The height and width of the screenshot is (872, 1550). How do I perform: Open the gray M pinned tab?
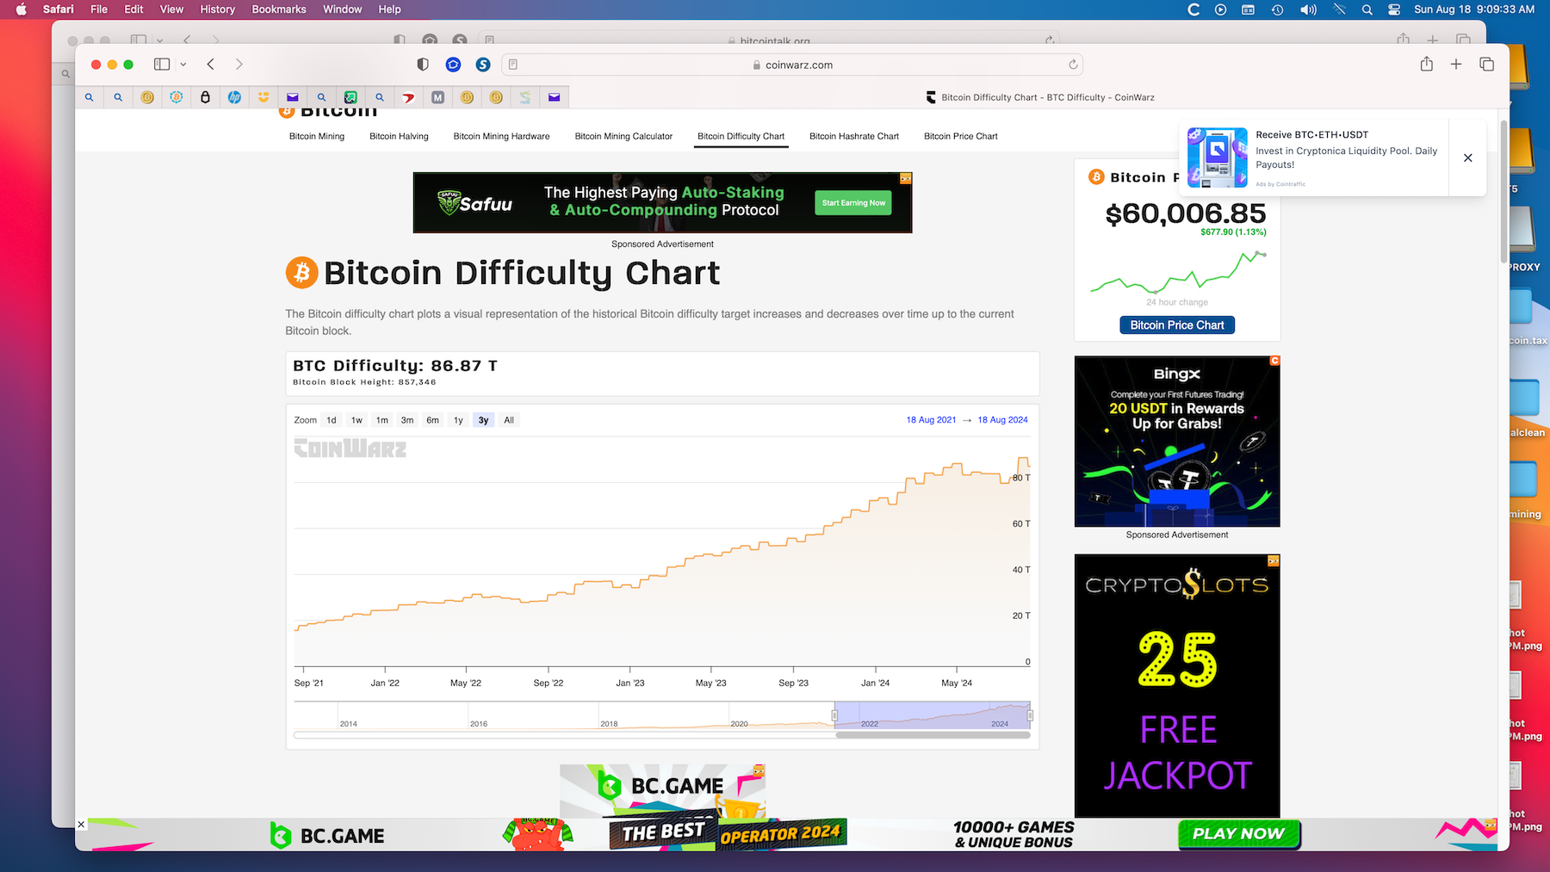click(x=437, y=97)
